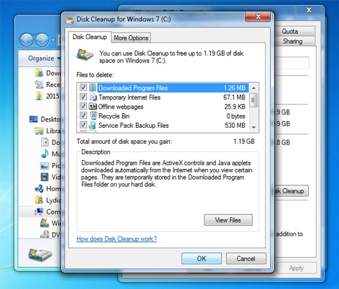Select the Computer icon in sidebar
This screenshot has width=339, height=289.
coord(39,212)
